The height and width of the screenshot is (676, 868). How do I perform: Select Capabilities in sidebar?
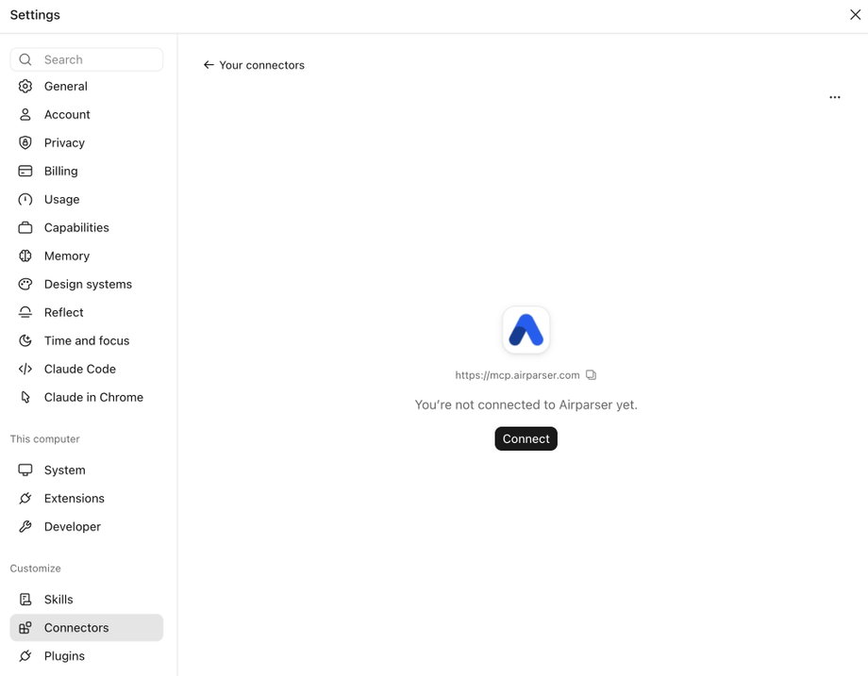coord(87,227)
